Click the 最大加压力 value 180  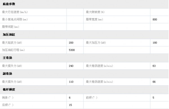click(155, 43)
